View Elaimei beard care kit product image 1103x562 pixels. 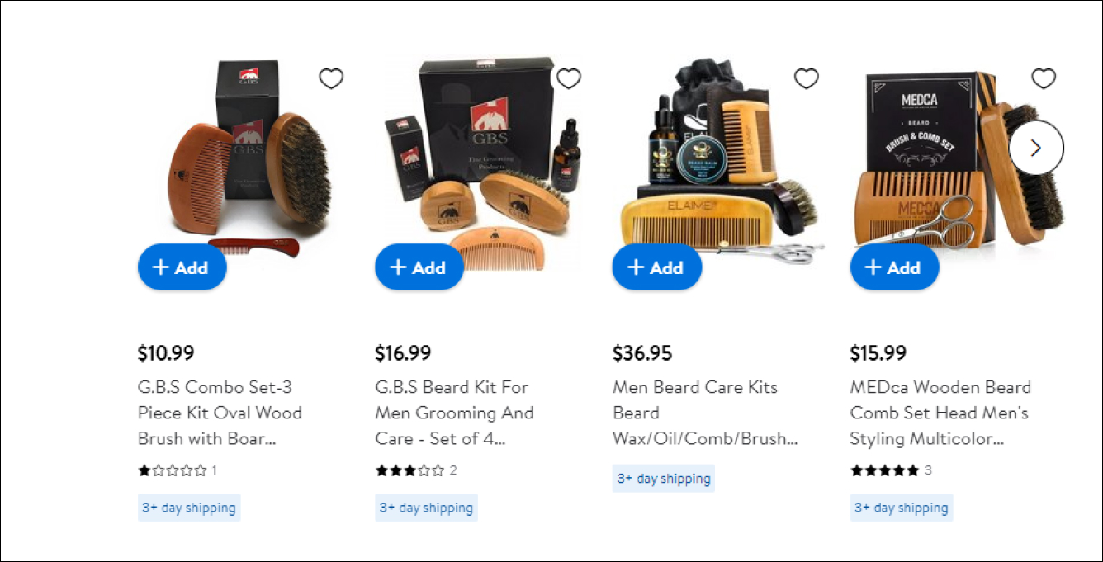coord(720,157)
